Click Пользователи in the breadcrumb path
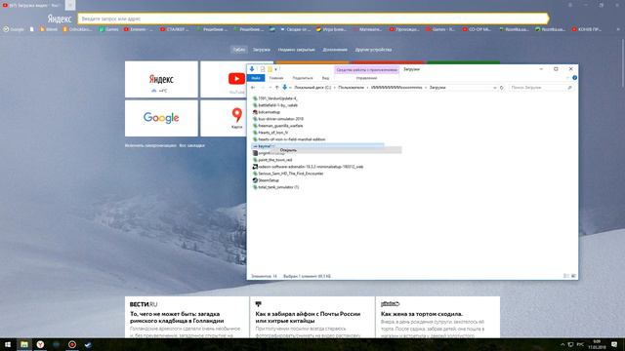625x351 pixels. pyautogui.click(x=352, y=88)
